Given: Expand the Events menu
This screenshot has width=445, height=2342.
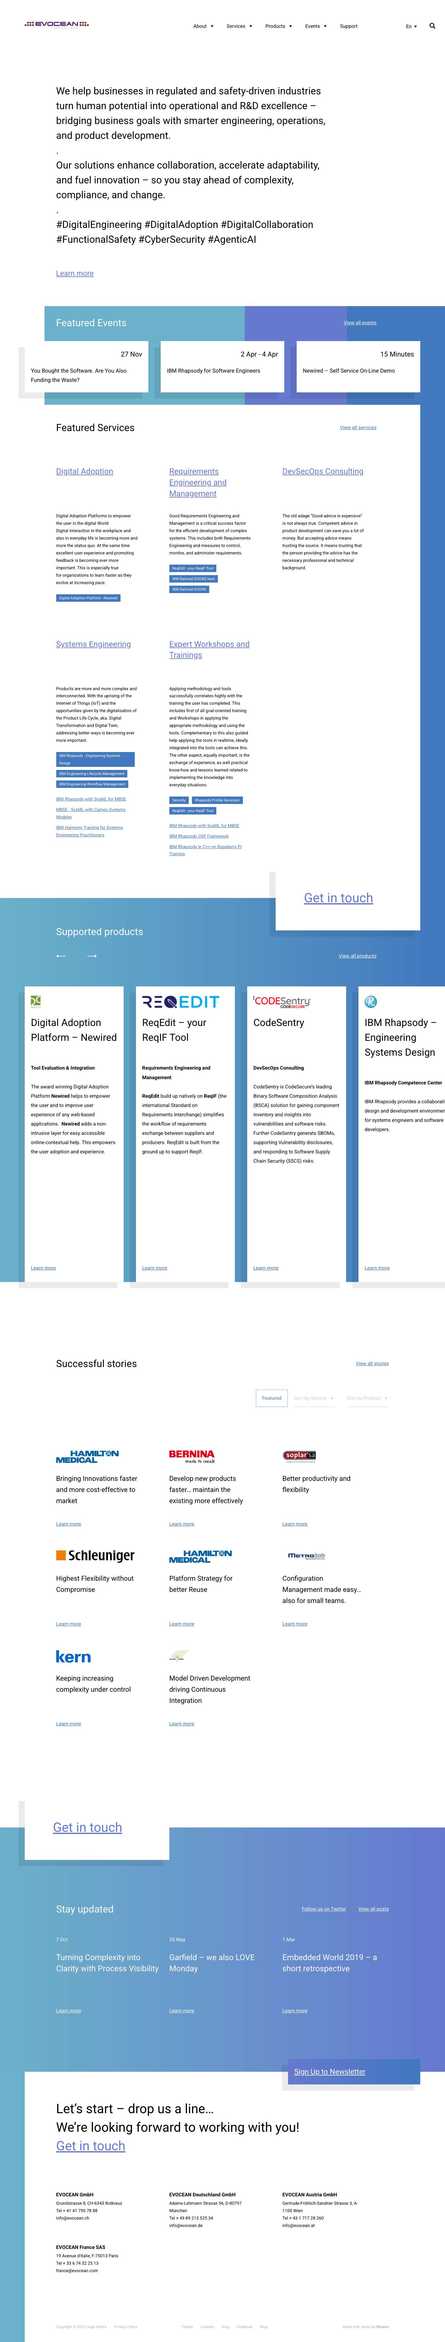Looking at the screenshot, I should tap(316, 26).
